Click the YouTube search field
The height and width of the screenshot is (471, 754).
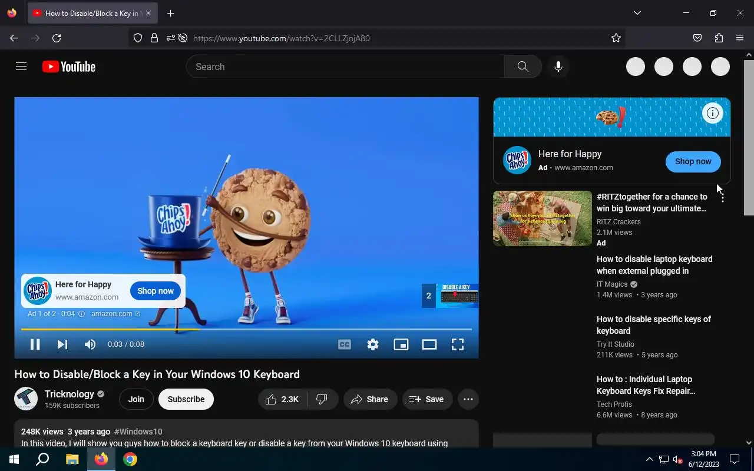tap(345, 67)
